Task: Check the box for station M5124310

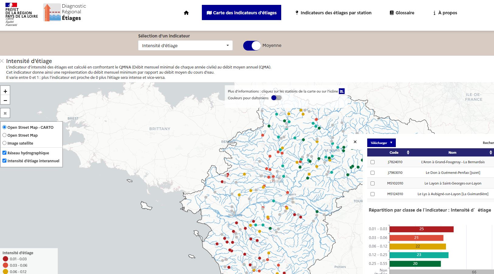Action: click(x=372, y=194)
